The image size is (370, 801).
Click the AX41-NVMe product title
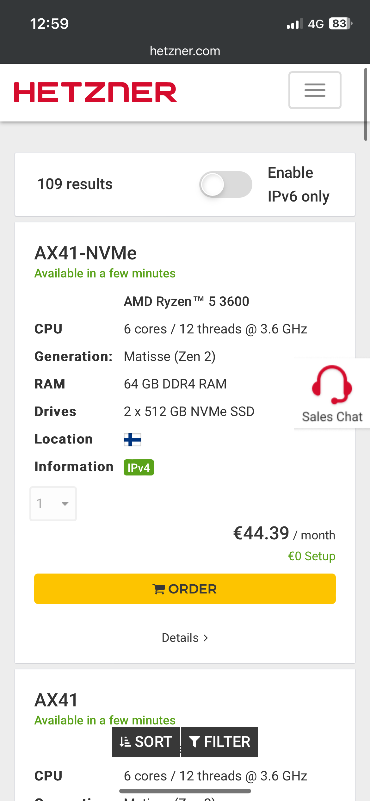(x=86, y=253)
